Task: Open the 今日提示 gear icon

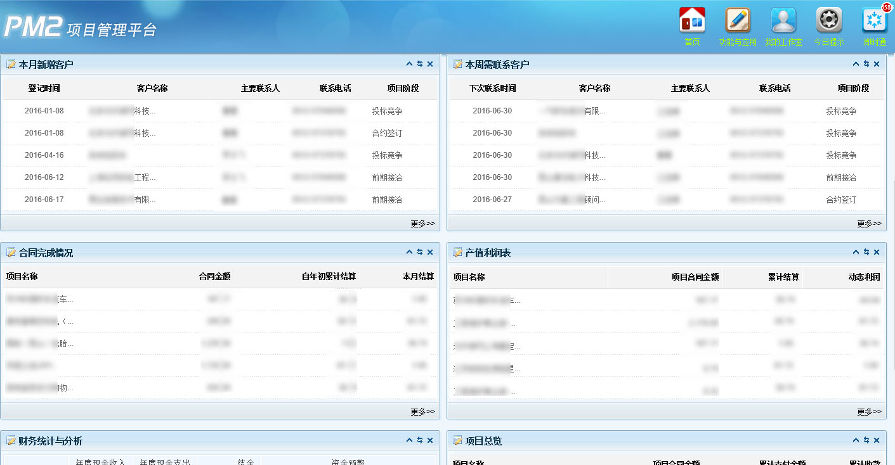Action: (829, 21)
